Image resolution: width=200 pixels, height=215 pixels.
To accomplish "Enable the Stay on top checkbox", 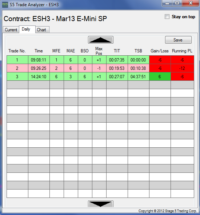I will click(x=167, y=17).
